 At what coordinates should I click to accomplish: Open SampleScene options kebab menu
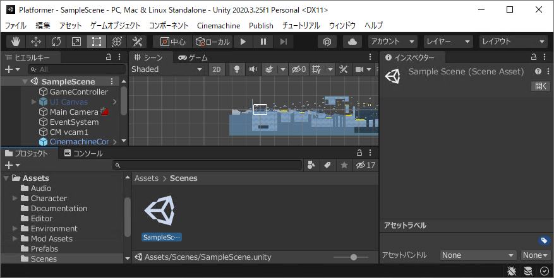112,81
